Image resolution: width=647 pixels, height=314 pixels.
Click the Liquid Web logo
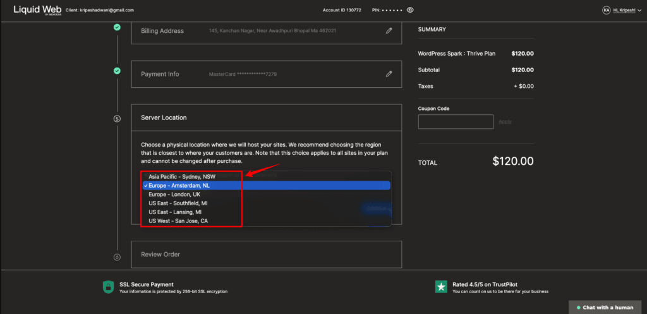point(37,10)
